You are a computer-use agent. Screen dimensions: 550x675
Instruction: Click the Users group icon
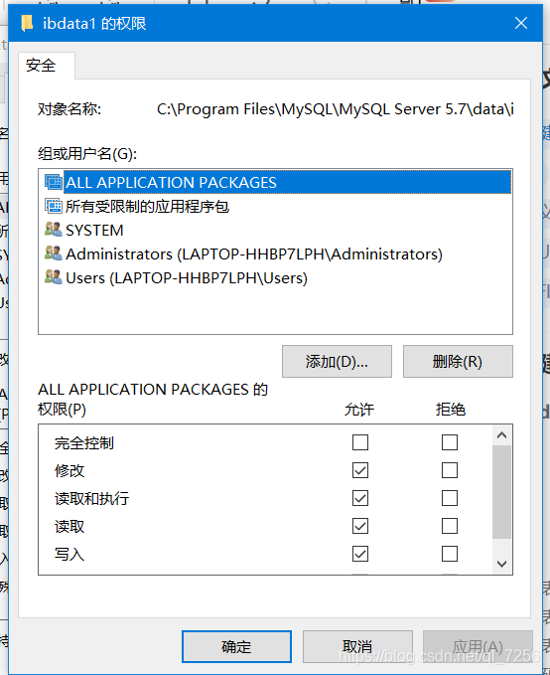54,276
